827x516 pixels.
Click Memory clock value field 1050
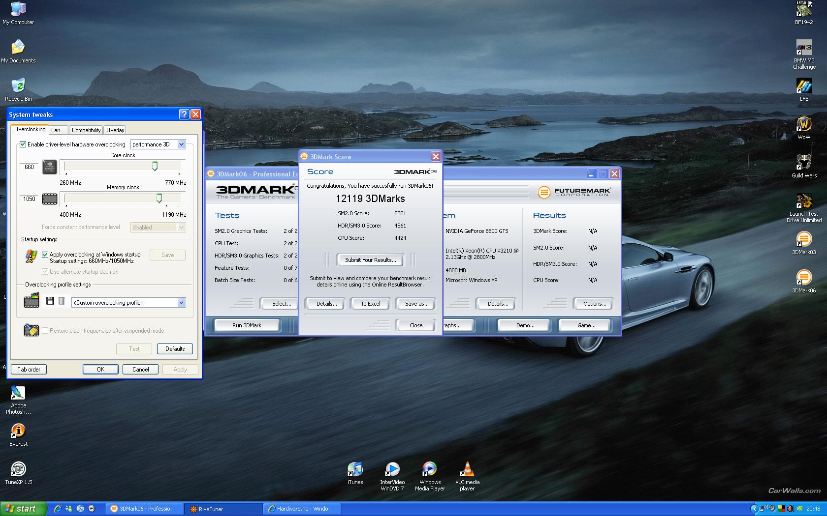pos(29,199)
